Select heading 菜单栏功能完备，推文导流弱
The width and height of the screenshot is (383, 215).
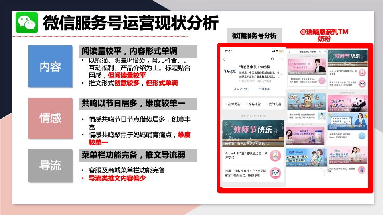click(x=133, y=155)
